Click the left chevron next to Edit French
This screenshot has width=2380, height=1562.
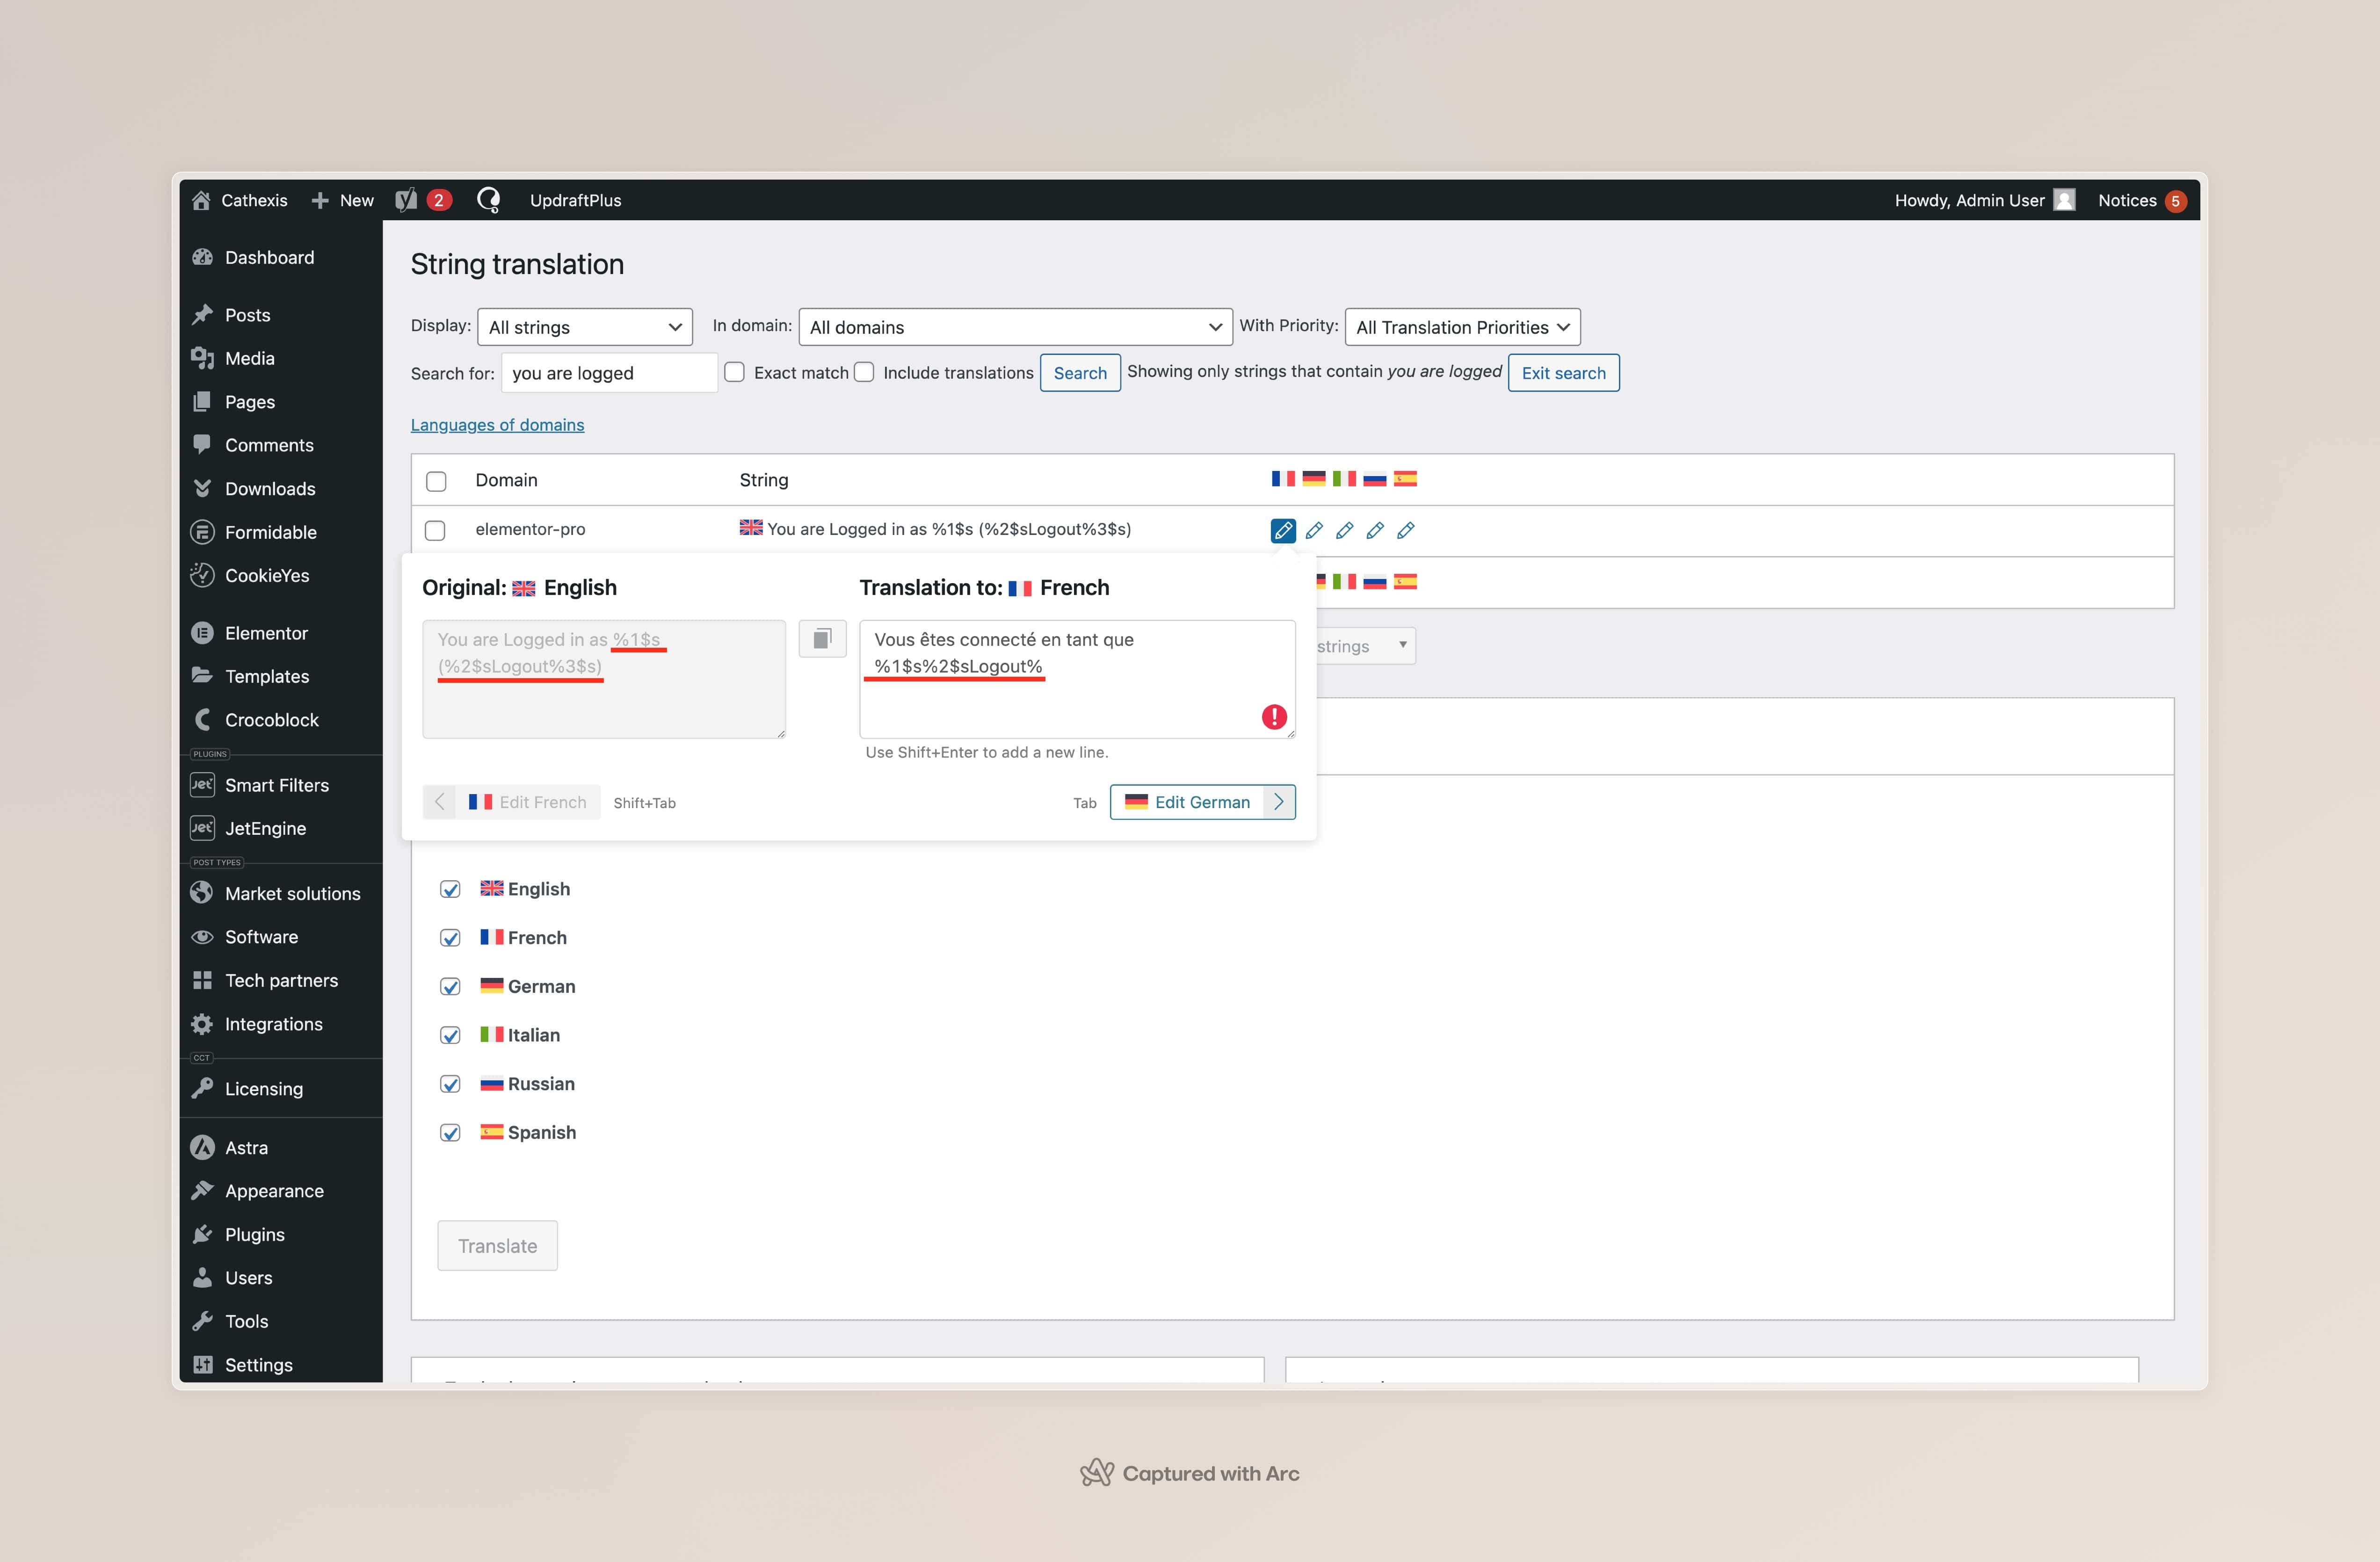(x=439, y=802)
